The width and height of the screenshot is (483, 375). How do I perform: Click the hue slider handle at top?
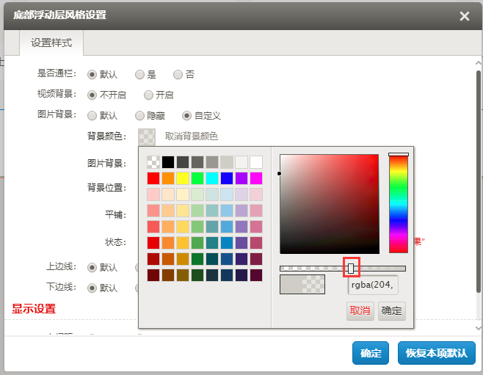pos(399,154)
